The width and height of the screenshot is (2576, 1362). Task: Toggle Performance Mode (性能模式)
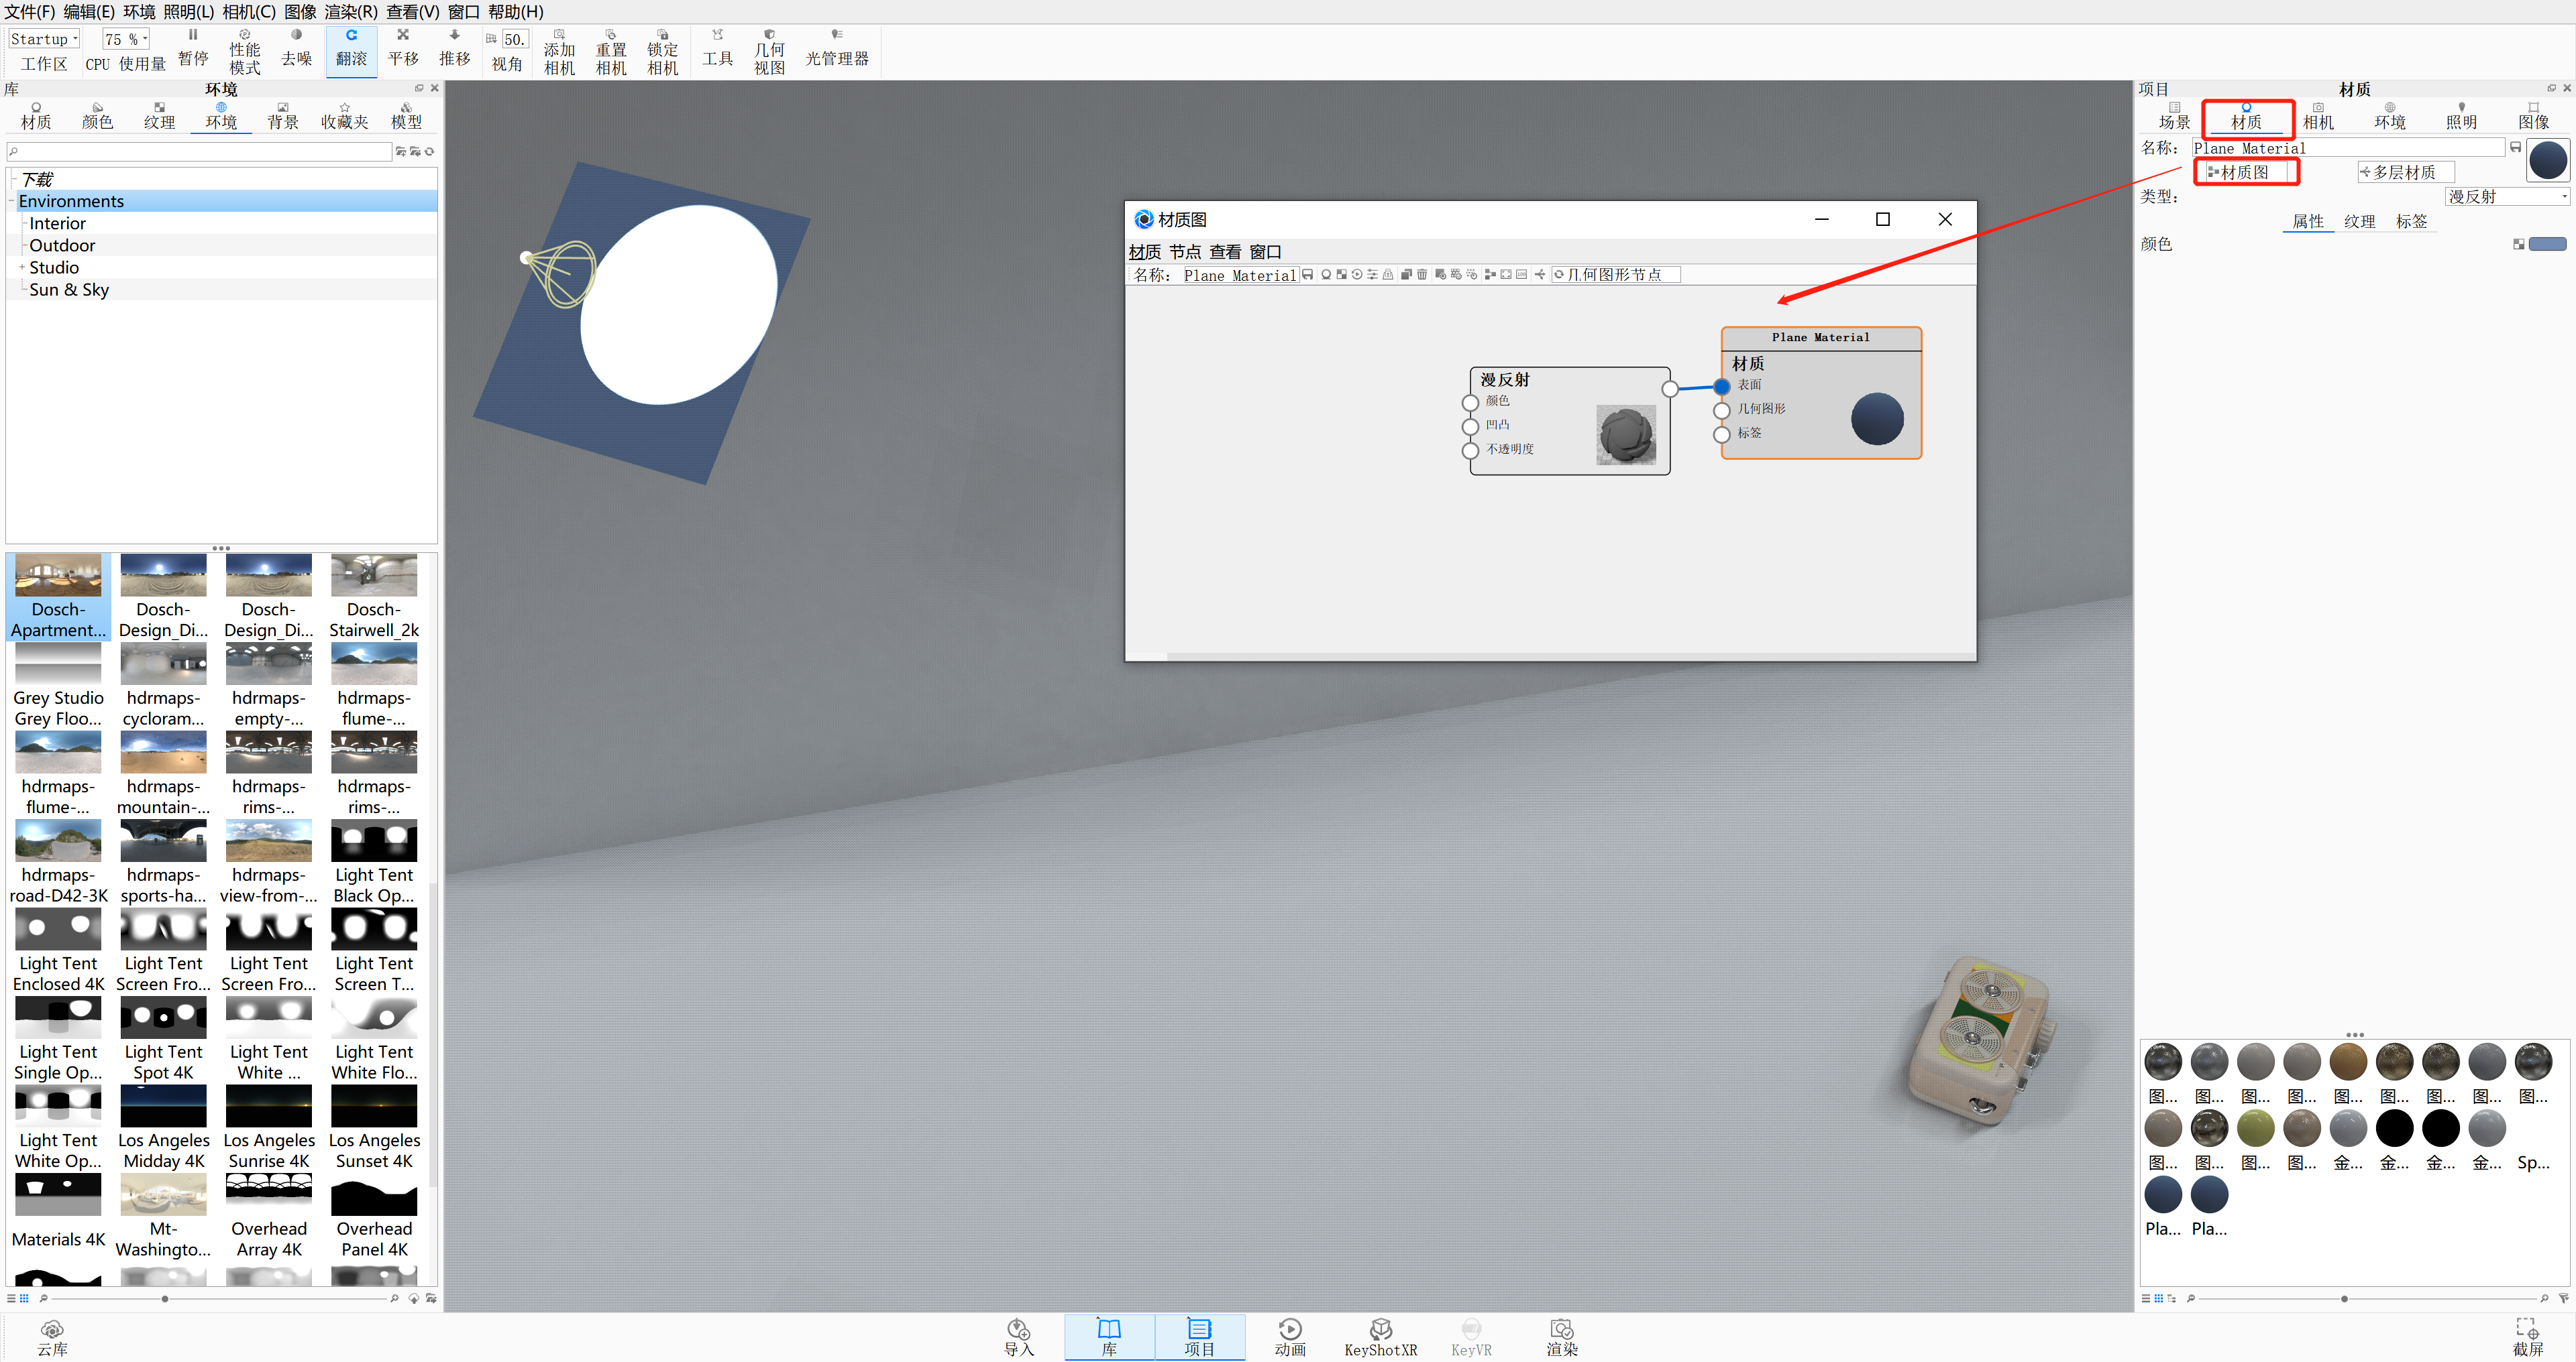pyautogui.click(x=245, y=52)
